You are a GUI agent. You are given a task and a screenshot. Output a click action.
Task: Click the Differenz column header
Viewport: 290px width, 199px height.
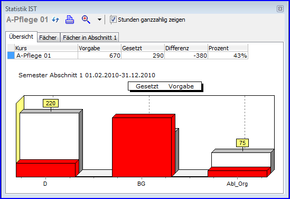186,48
